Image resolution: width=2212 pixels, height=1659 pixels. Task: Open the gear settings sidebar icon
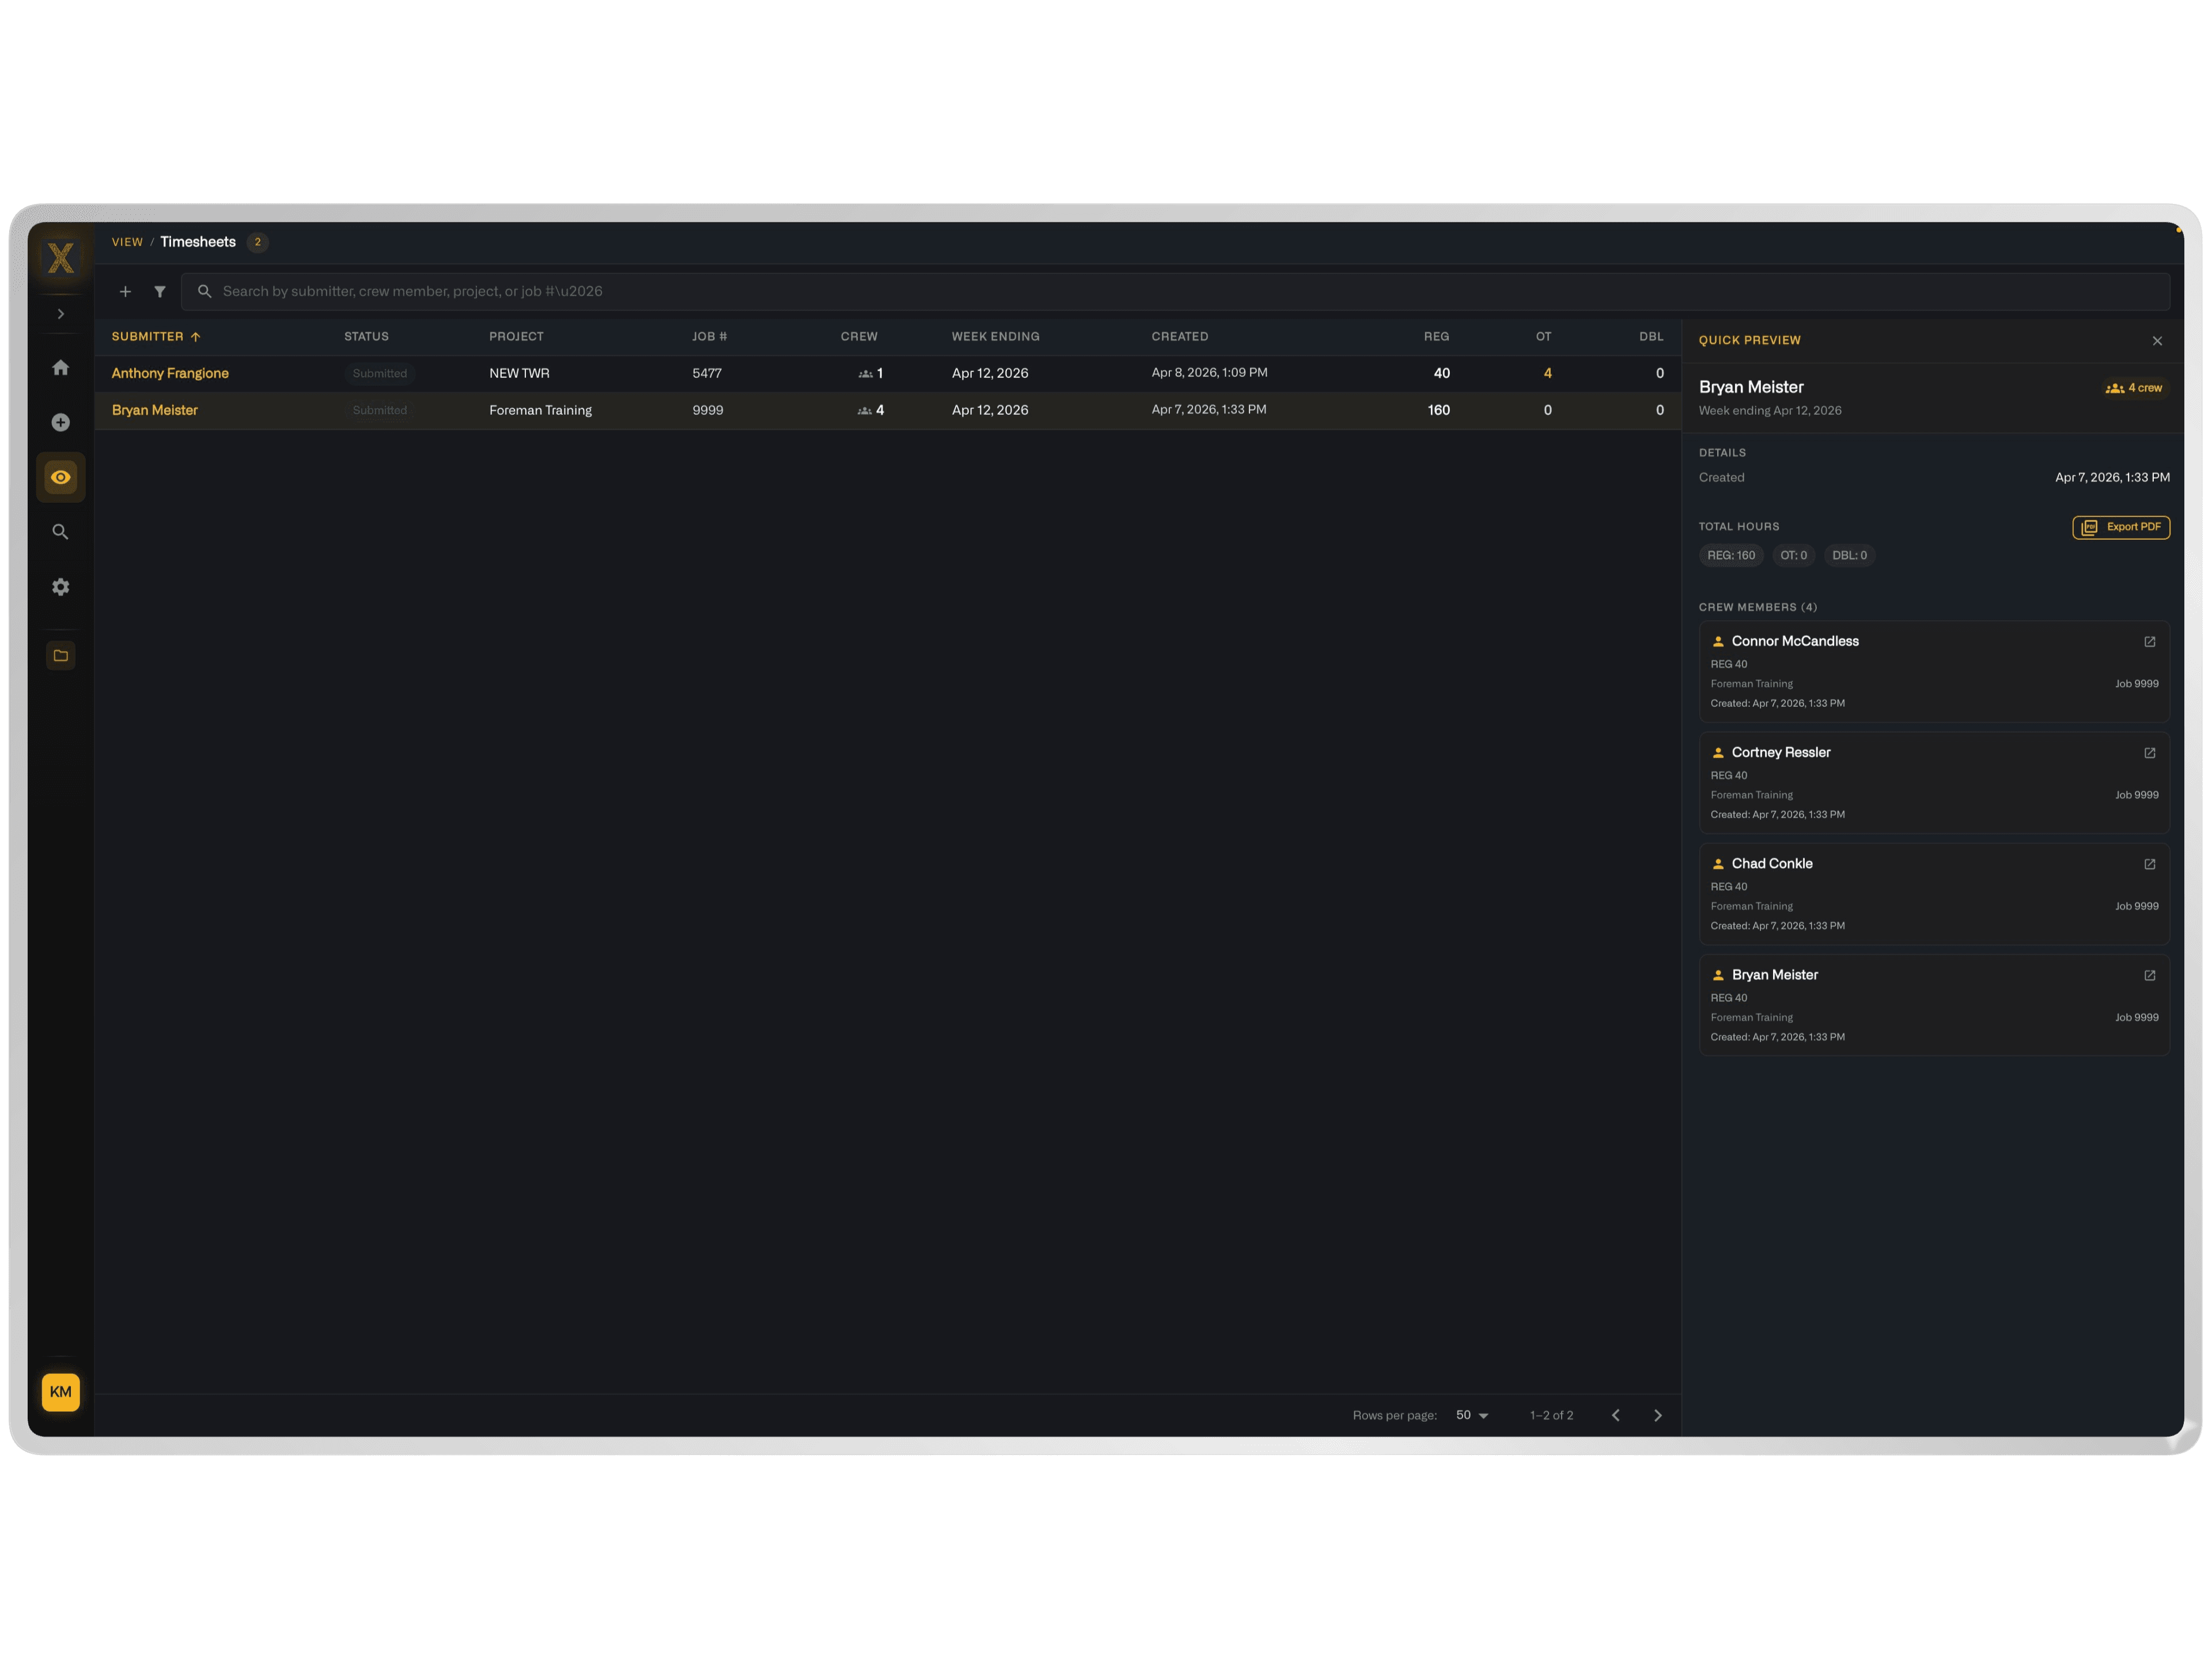pyautogui.click(x=61, y=587)
